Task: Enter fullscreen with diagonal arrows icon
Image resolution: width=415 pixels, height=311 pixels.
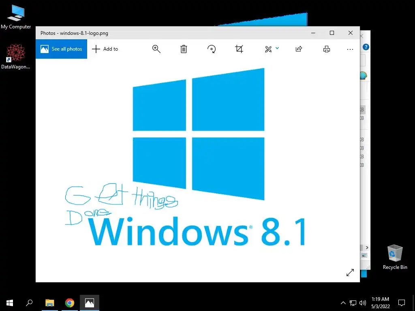Action: click(x=350, y=273)
